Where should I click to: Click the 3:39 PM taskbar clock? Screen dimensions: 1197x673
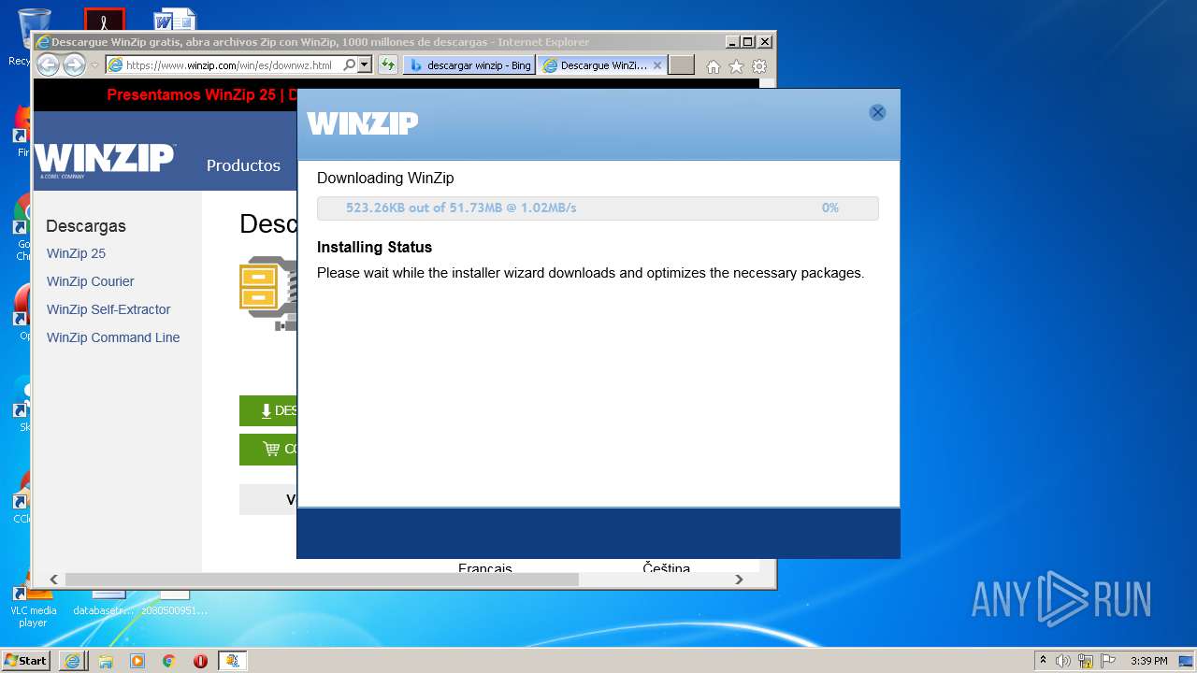click(x=1148, y=661)
